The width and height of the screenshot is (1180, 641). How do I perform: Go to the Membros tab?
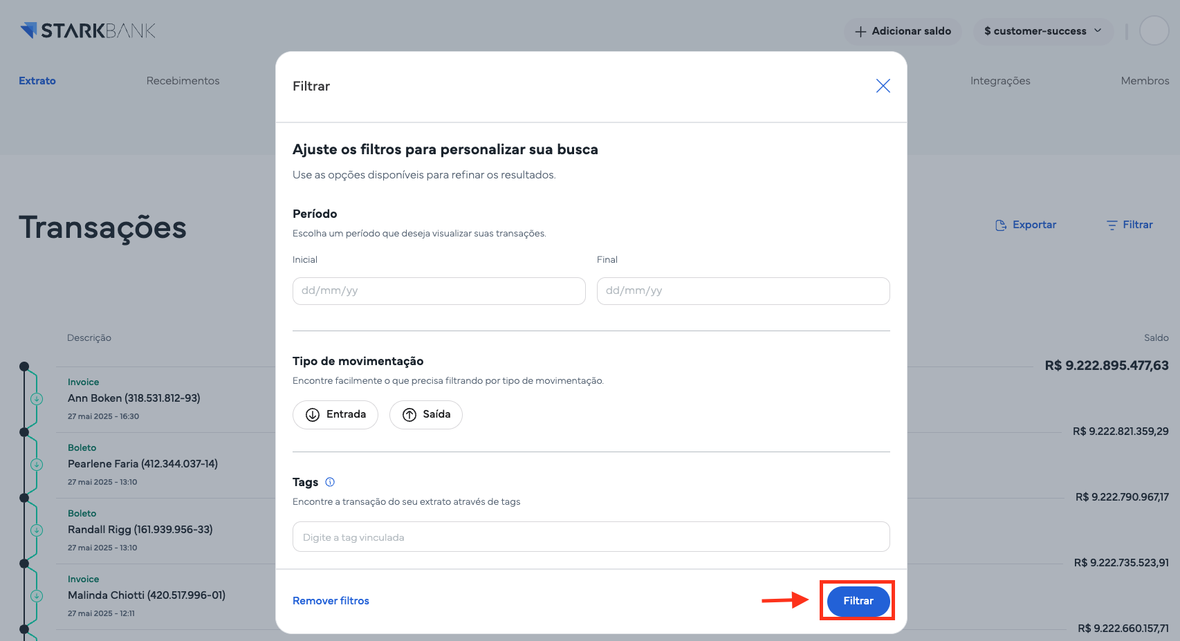(1145, 81)
